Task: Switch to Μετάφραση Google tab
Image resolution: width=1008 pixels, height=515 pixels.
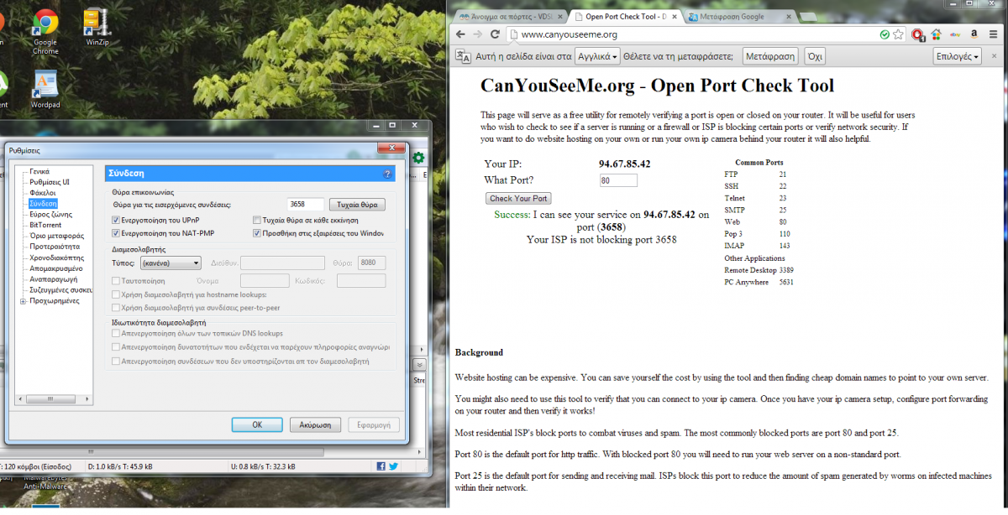Action: [738, 16]
